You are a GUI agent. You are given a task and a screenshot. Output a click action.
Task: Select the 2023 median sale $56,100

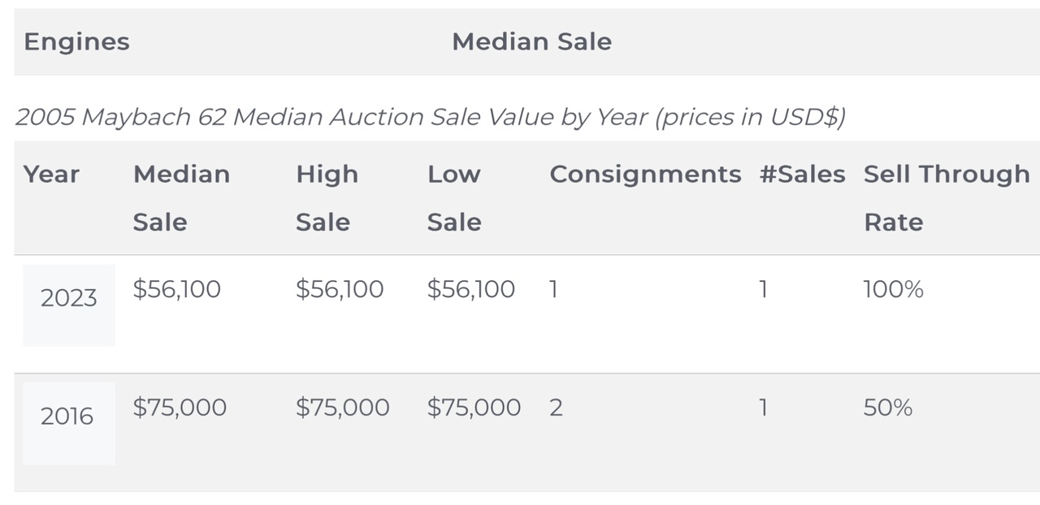pyautogui.click(x=176, y=289)
